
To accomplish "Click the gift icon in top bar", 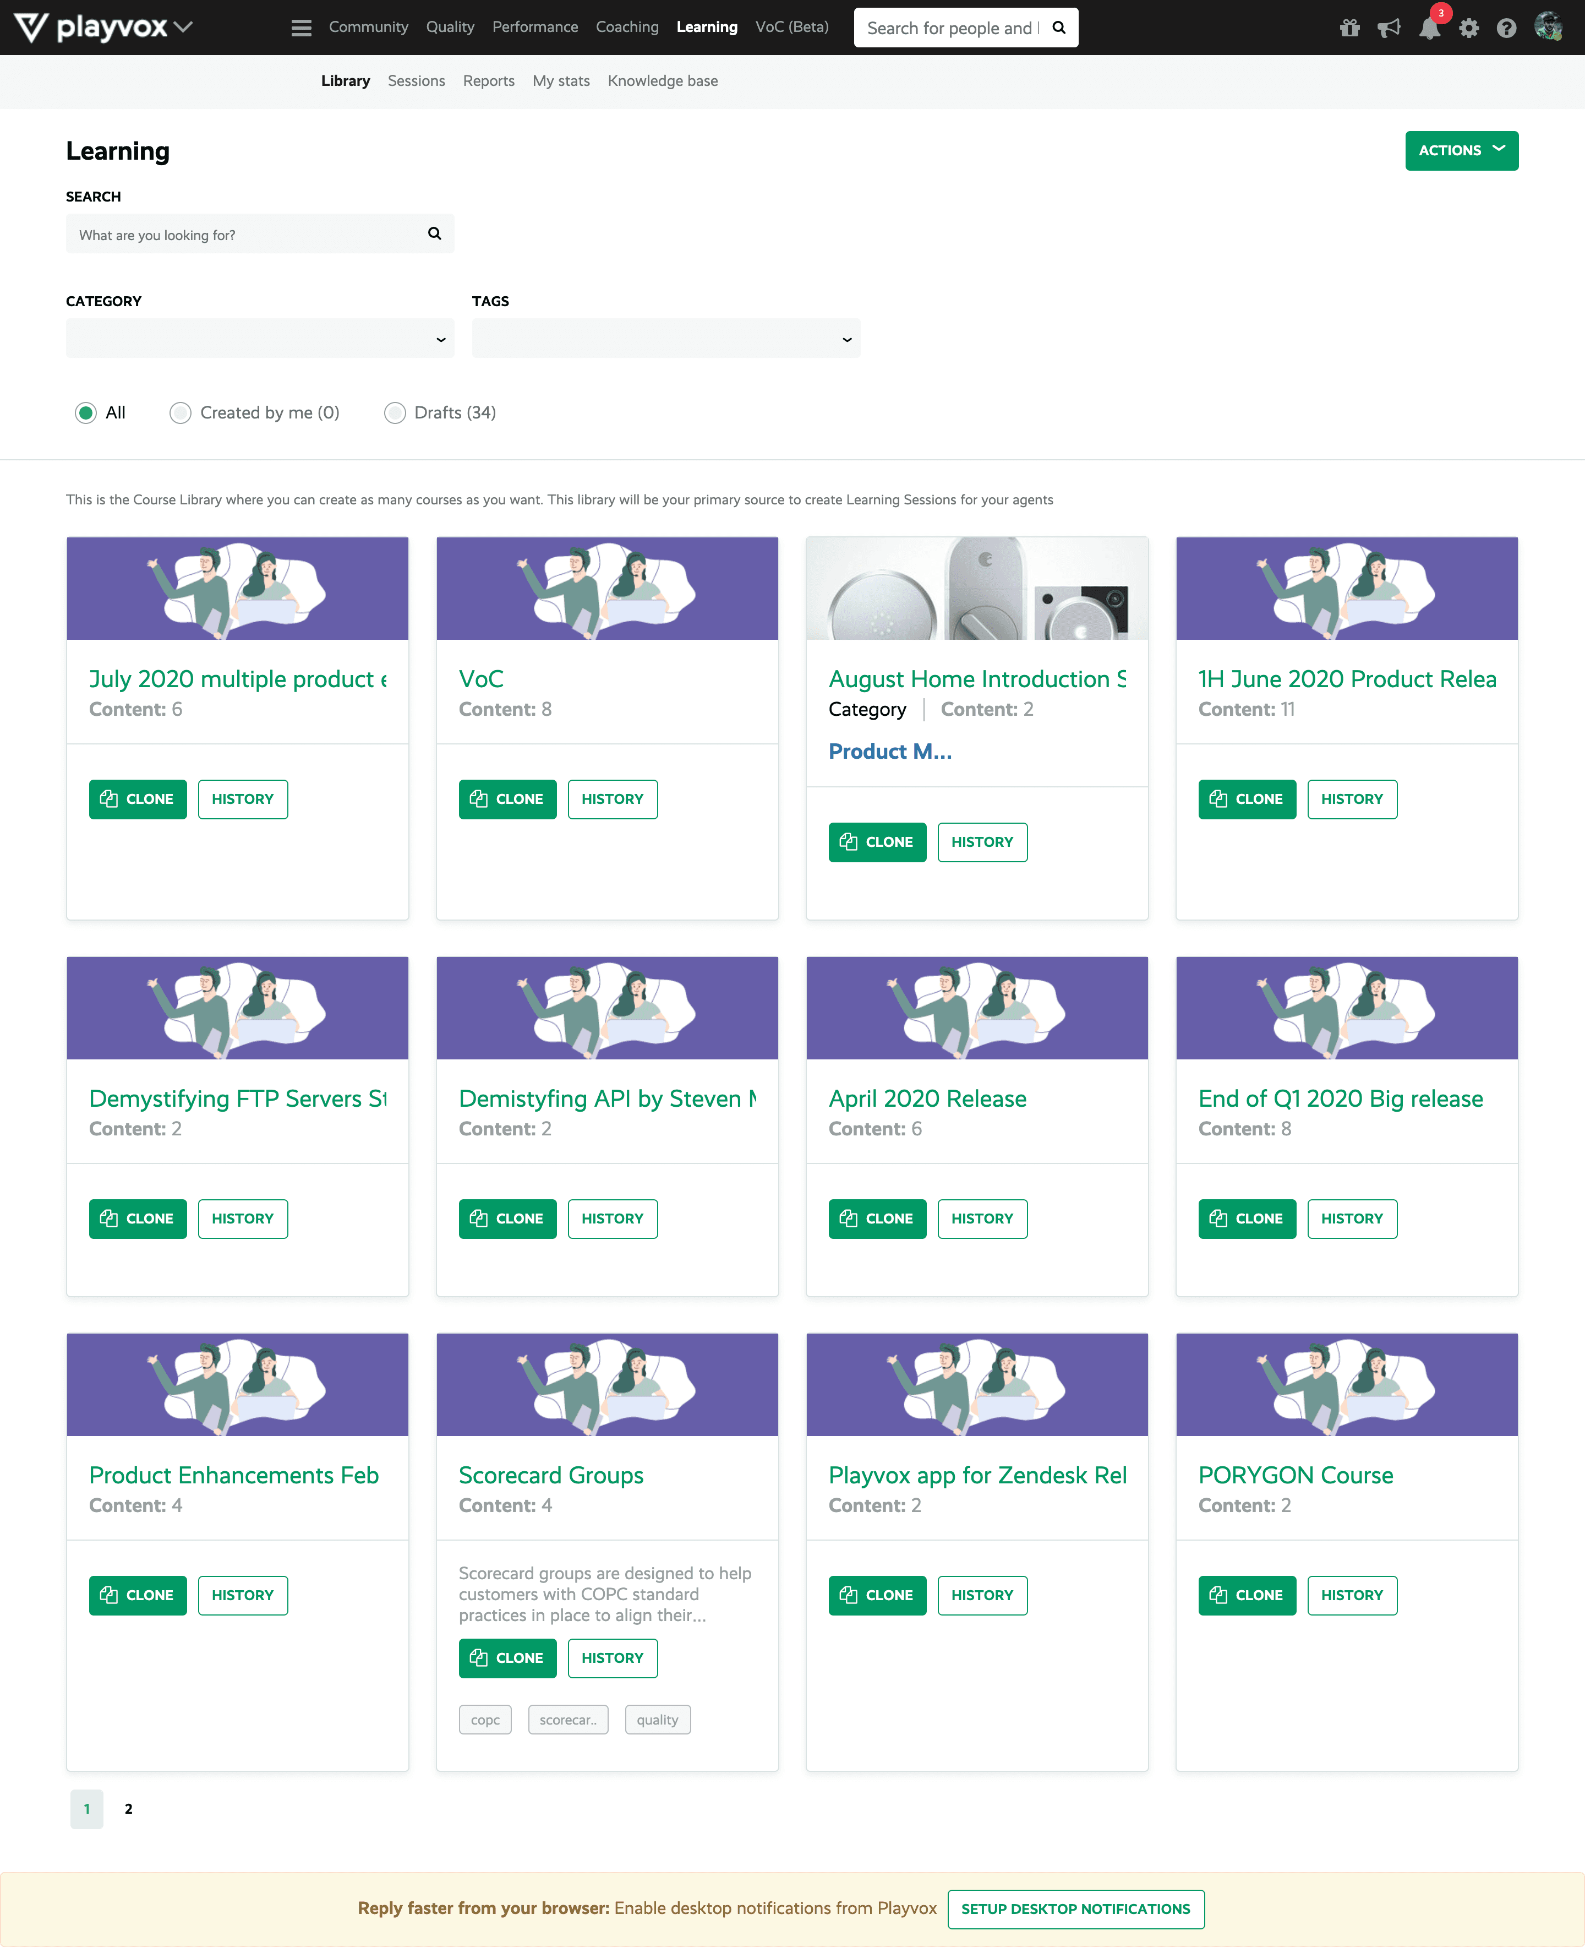I will pos(1349,28).
